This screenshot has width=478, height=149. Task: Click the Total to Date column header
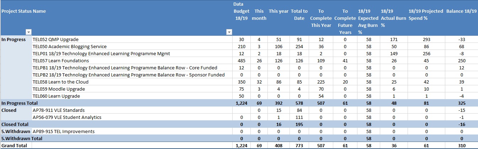(299, 15)
